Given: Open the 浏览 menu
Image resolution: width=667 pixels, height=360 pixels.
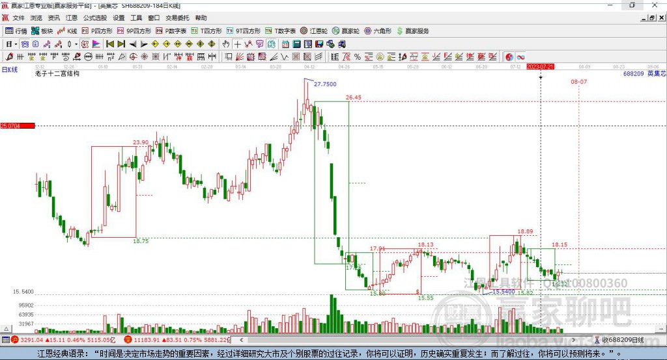Looking at the screenshot, I should tap(36, 18).
